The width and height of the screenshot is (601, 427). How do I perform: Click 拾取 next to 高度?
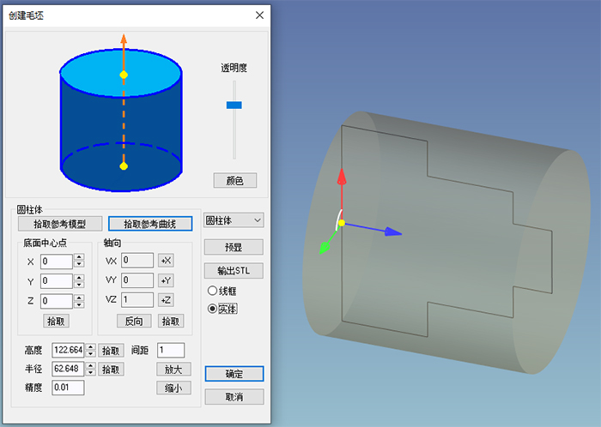111,351
